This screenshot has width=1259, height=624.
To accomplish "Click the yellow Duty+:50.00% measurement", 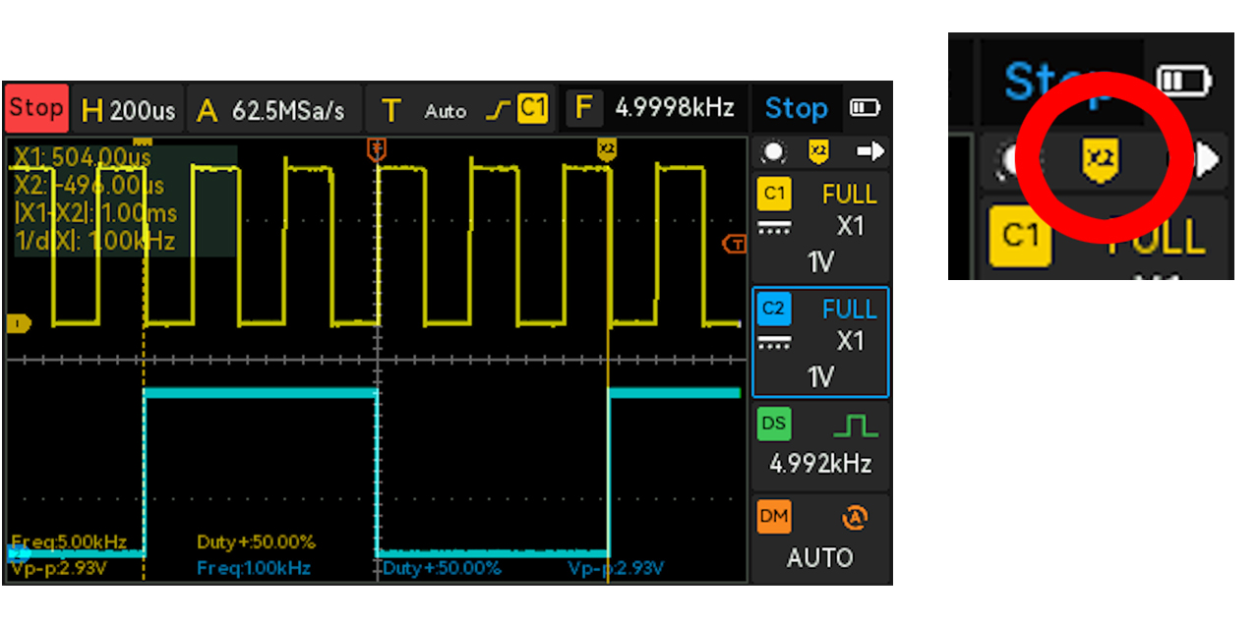I will point(256,541).
